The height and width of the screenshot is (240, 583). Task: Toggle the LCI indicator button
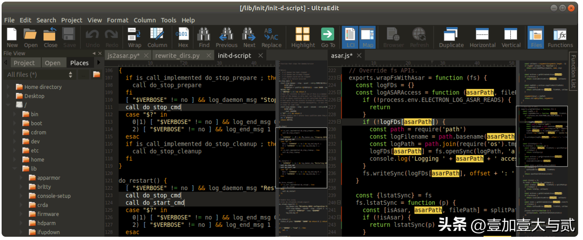pyautogui.click(x=350, y=38)
